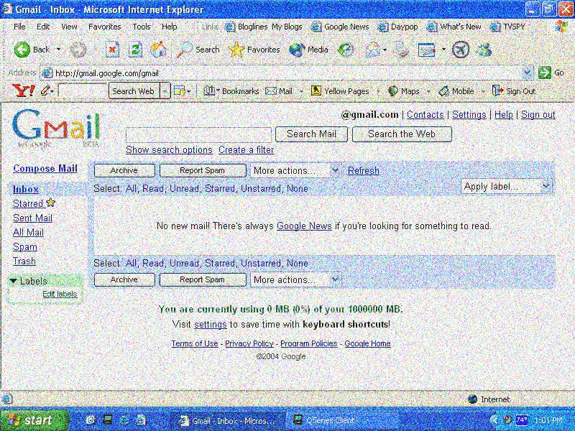
Task: Click the Stop loading icon
Action: coord(112,50)
